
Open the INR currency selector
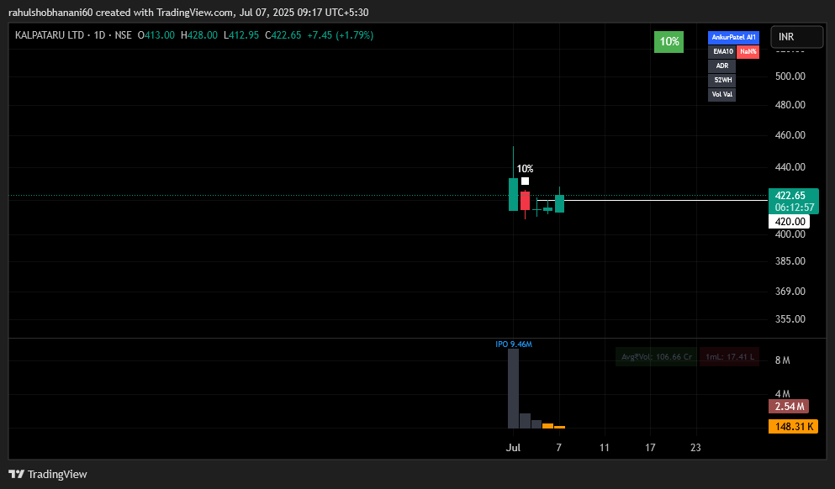coord(796,37)
